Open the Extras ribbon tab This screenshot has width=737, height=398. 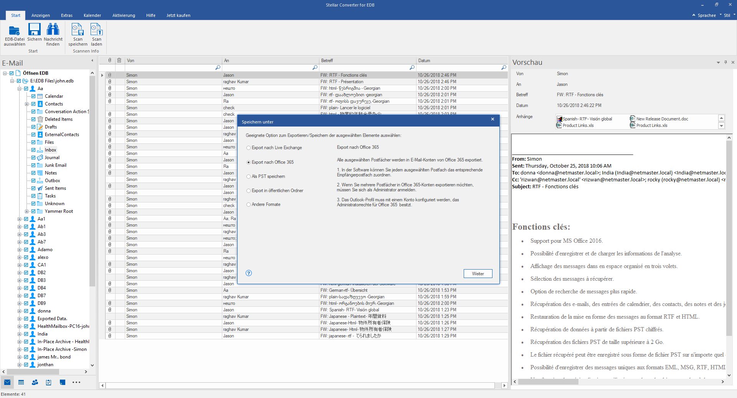67,15
